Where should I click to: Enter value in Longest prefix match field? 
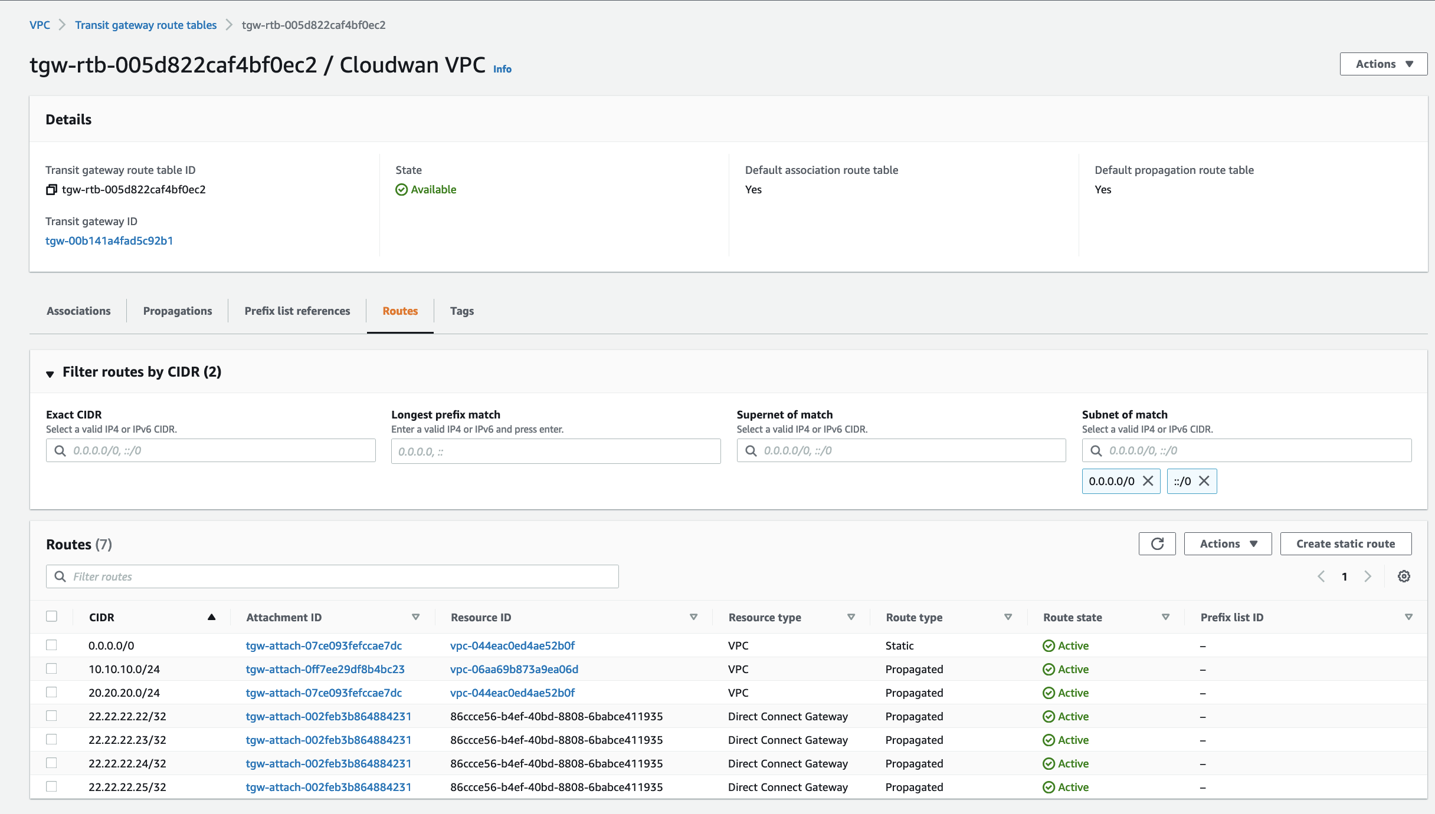tap(555, 451)
